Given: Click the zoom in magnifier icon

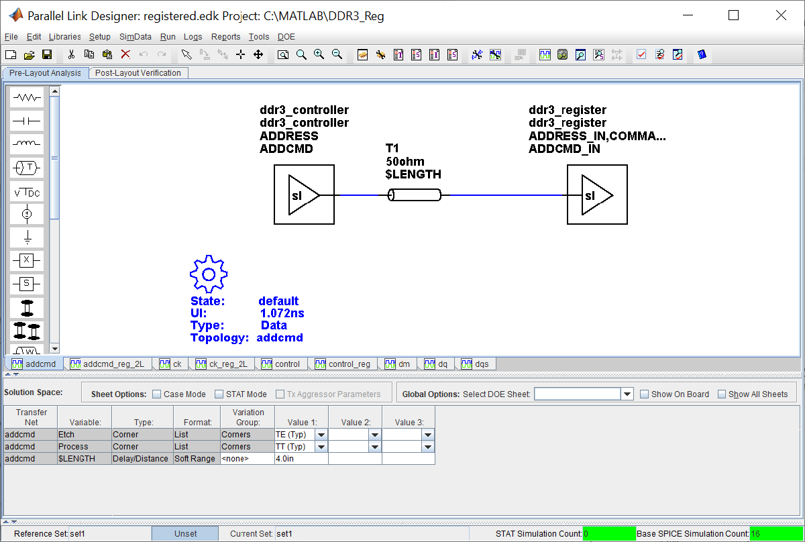Looking at the screenshot, I should coord(319,54).
